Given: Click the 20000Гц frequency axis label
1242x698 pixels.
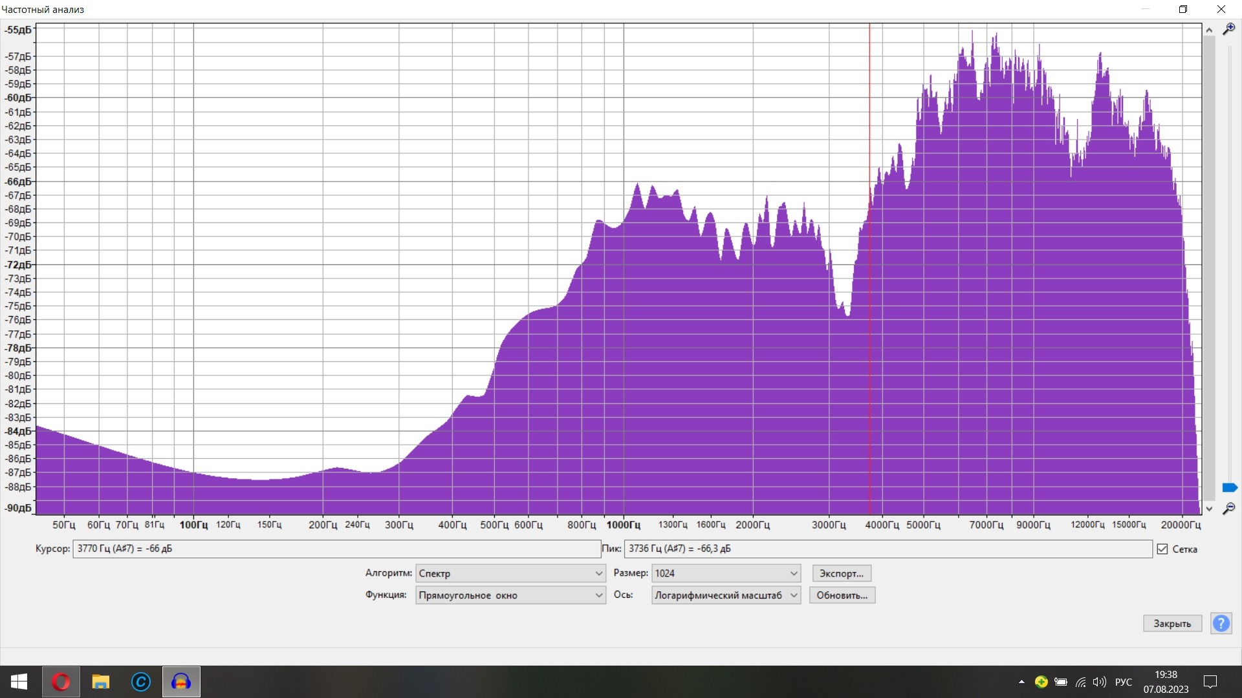Looking at the screenshot, I should (x=1181, y=525).
